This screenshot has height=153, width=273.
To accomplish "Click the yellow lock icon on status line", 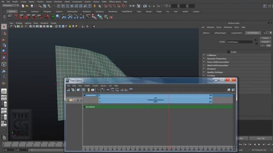I will [x=95, y=6].
